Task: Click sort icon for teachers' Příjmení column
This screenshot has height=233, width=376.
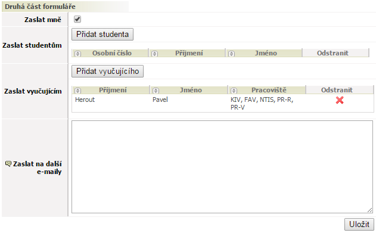Action: click(x=77, y=91)
